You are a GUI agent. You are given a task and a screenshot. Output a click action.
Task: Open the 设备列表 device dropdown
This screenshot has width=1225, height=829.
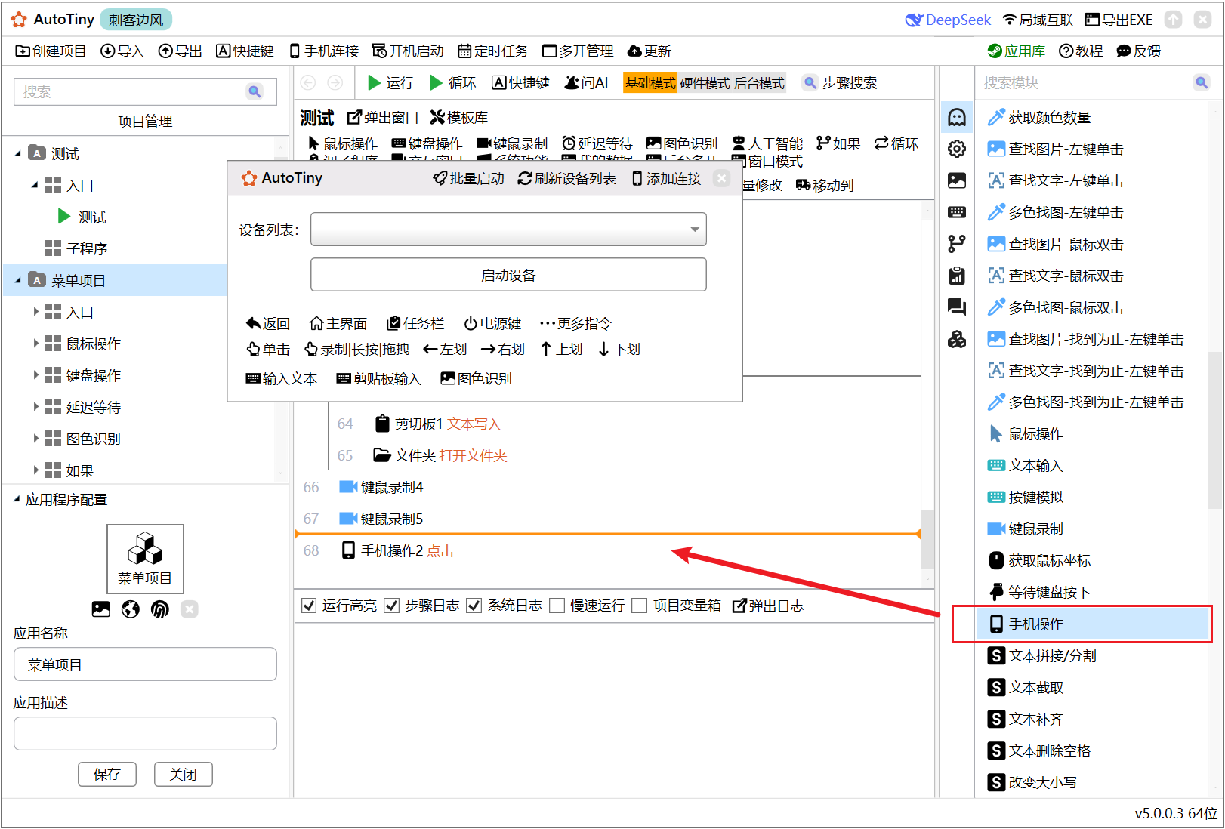(508, 230)
